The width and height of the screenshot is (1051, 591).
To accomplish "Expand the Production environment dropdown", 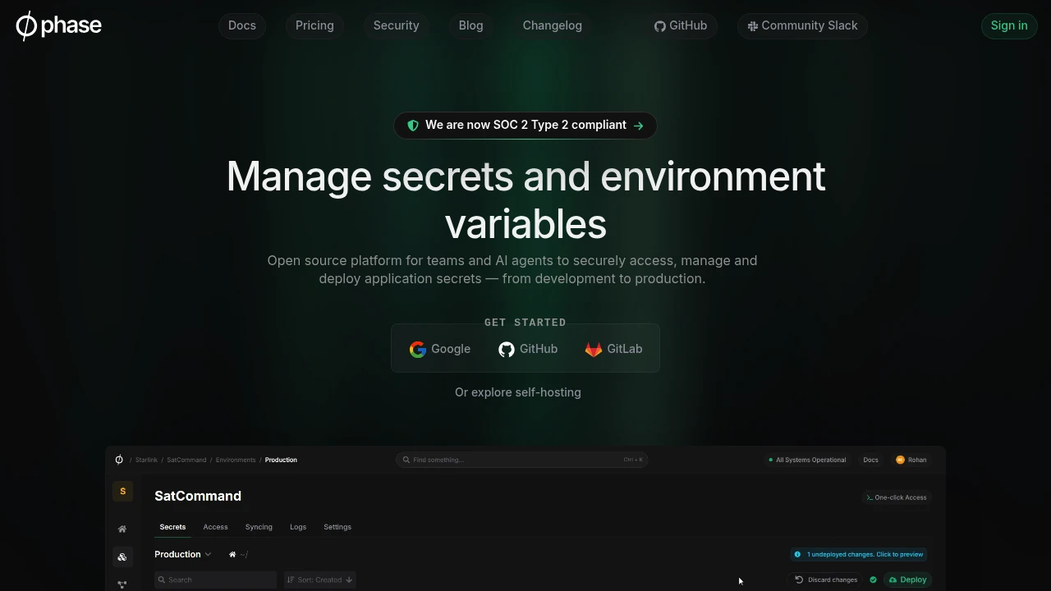I will point(183,554).
